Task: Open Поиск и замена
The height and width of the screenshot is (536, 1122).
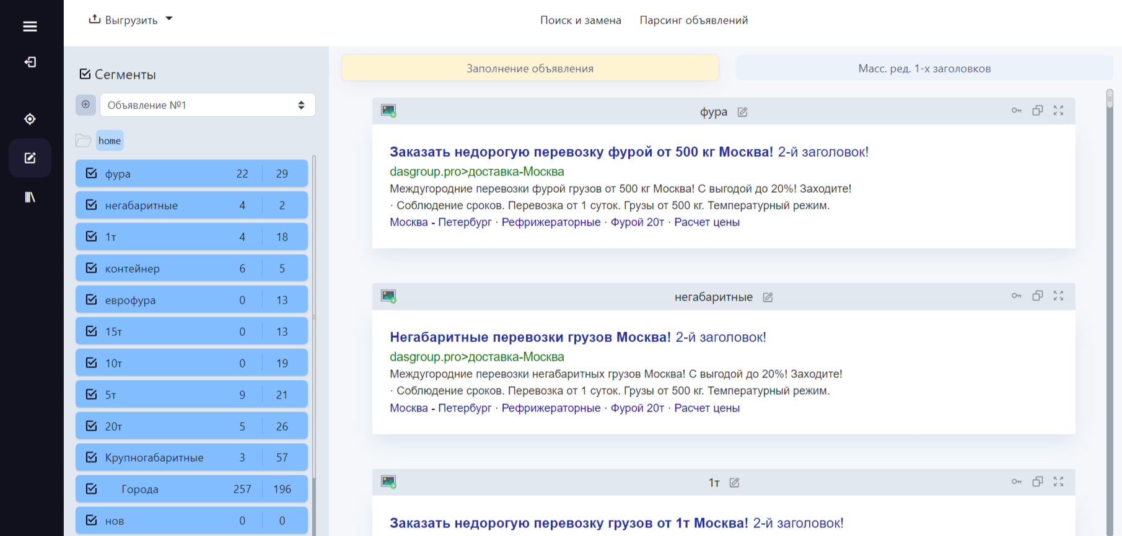Action: click(581, 20)
